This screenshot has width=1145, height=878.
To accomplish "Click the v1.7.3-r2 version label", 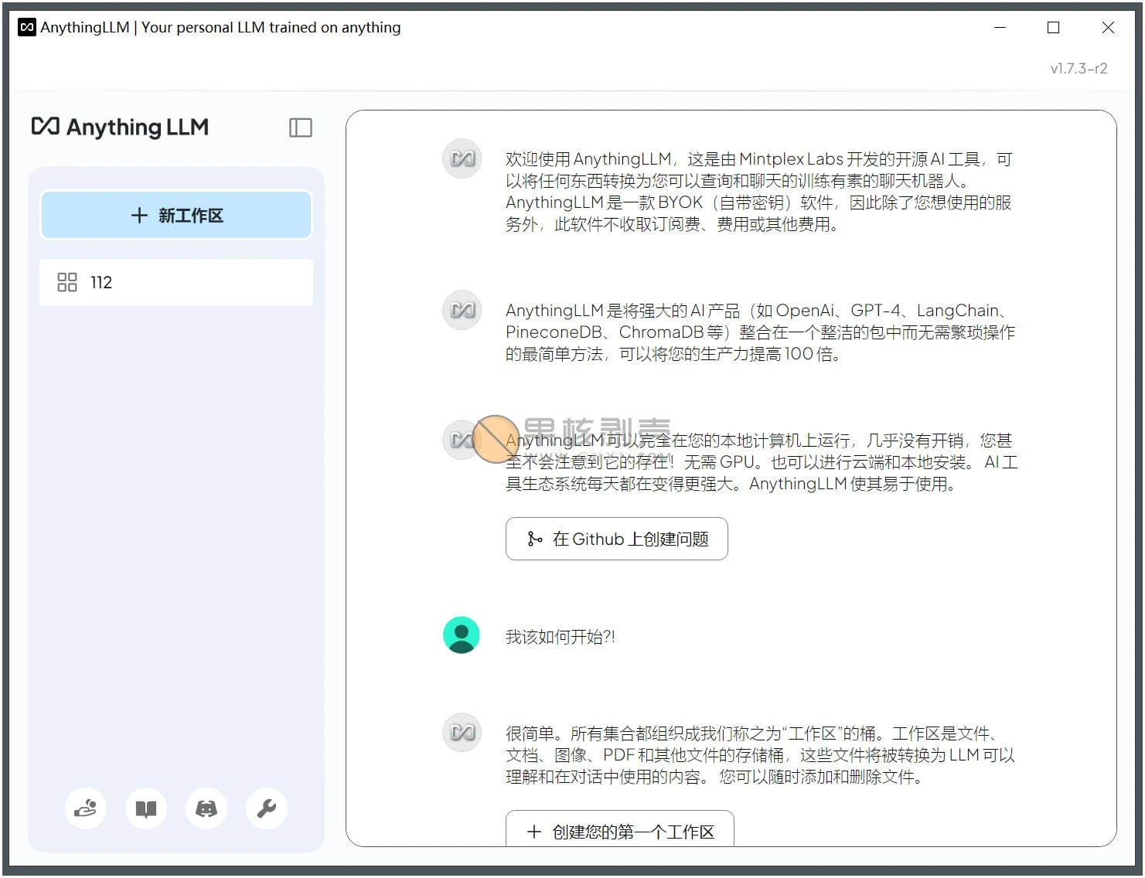I will click(x=1079, y=68).
